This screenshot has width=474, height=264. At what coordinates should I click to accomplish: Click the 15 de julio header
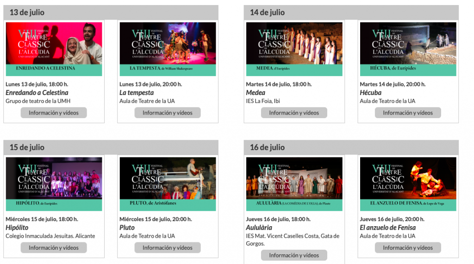click(x=111, y=147)
